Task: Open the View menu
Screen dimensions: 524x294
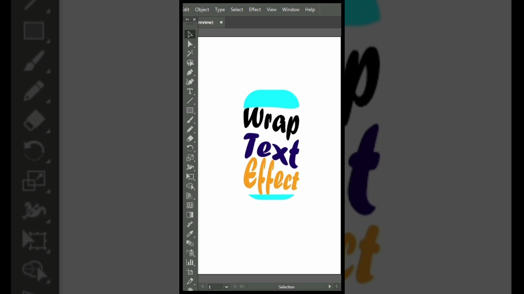Action: click(271, 9)
